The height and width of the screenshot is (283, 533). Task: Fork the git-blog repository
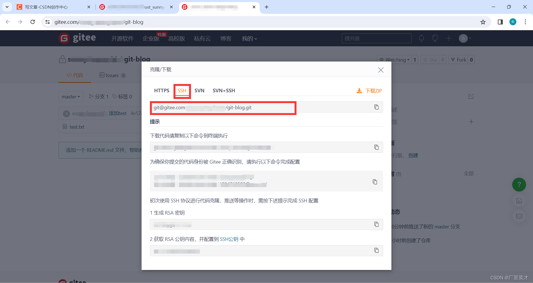pyautogui.click(x=461, y=59)
